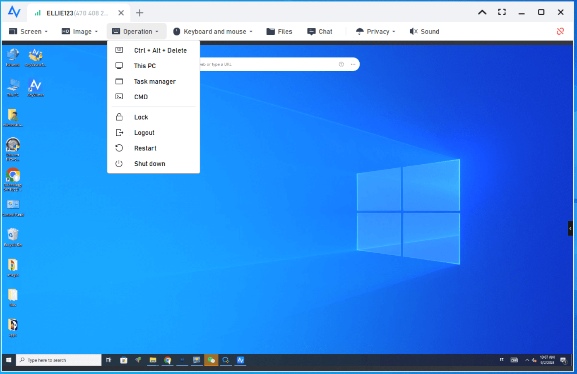Expand the Screen dropdown menu
Screen dimensions: 577x374
pos(28,31)
